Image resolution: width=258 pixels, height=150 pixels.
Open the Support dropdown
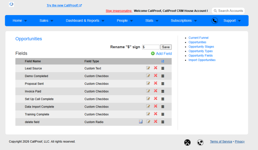click(x=232, y=21)
